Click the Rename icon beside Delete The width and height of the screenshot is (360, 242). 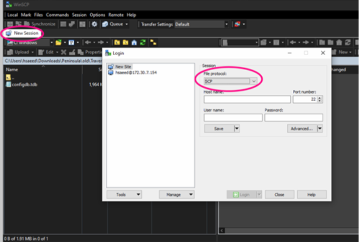72,52
